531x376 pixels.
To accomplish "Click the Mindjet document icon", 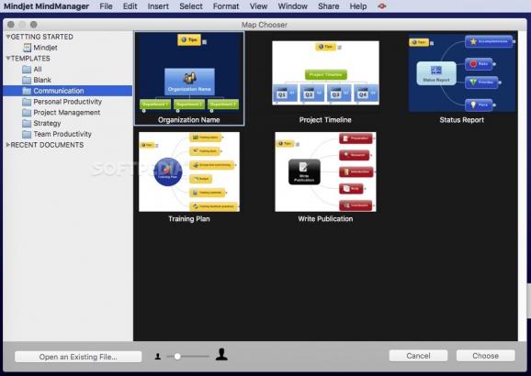I will [27, 48].
